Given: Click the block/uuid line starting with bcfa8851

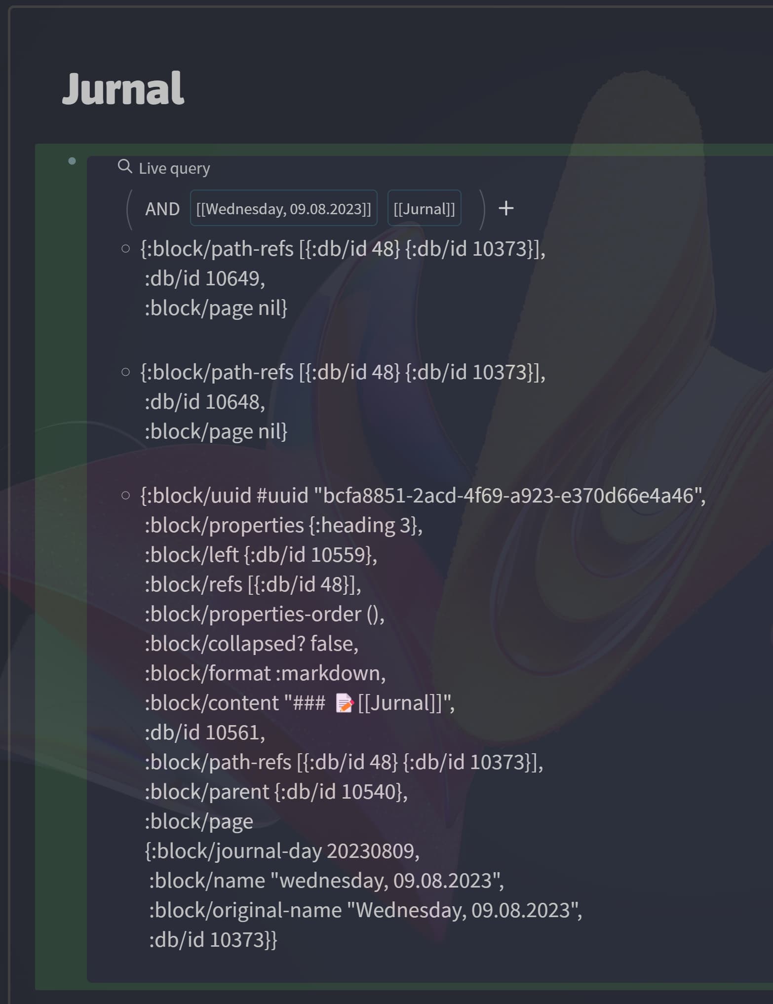Looking at the screenshot, I should [423, 495].
